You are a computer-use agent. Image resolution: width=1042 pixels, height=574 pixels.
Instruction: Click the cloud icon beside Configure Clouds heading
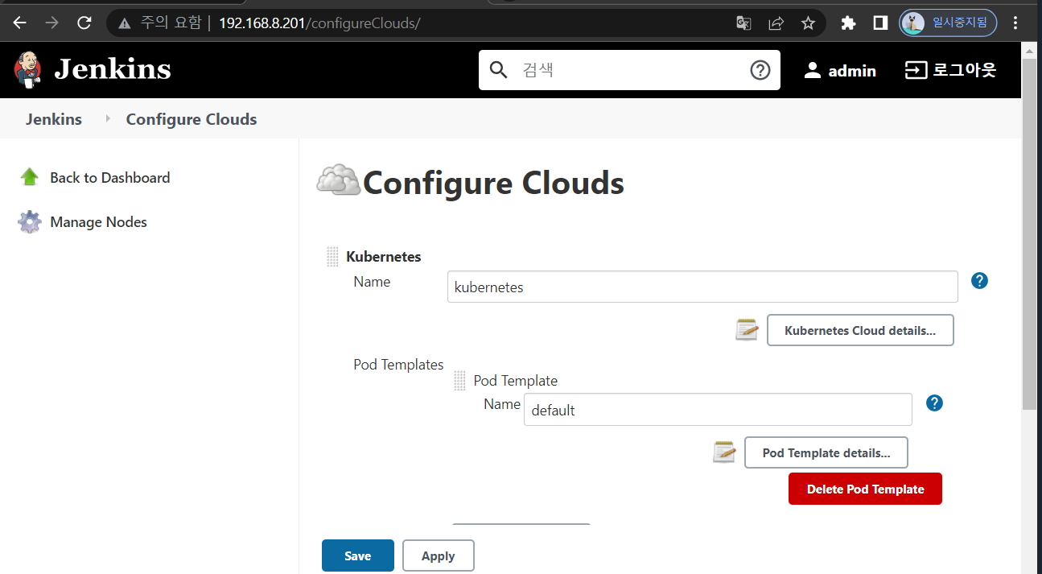(338, 180)
